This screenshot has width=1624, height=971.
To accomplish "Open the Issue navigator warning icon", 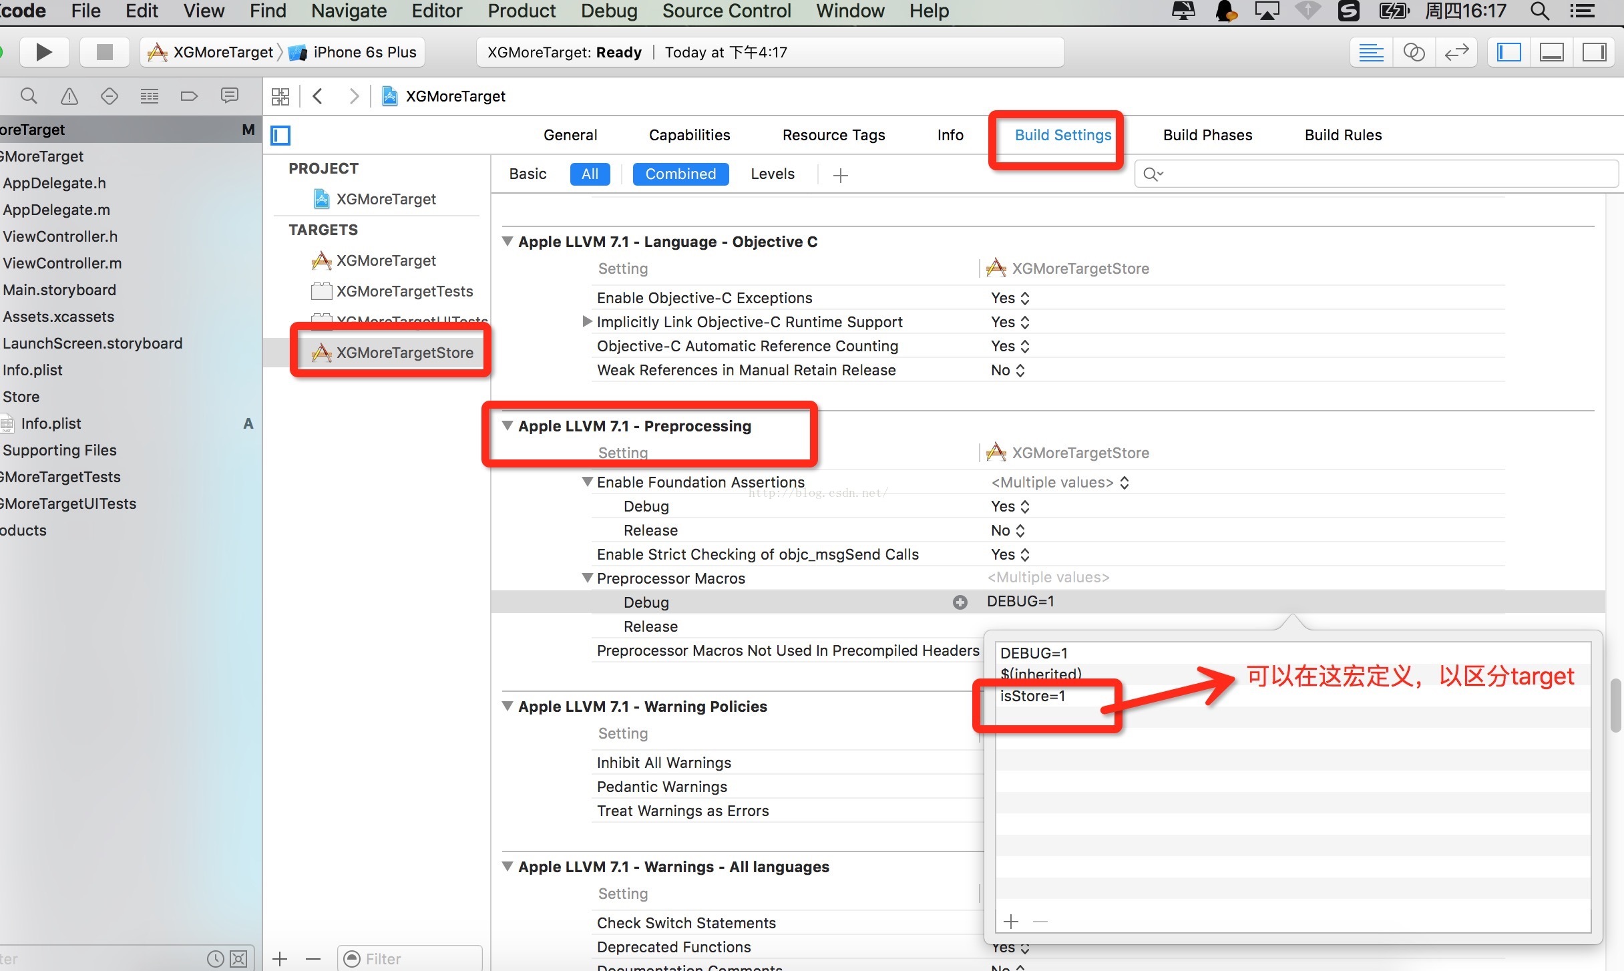I will [69, 96].
